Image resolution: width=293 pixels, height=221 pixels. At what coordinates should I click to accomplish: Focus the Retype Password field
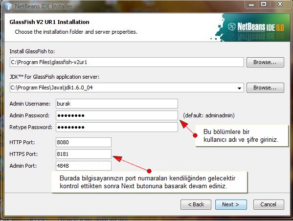pos(117,127)
